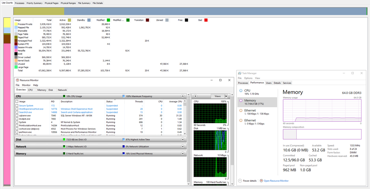
Task: Switch to the File Details tab in RAMMap
Action: [97, 3]
